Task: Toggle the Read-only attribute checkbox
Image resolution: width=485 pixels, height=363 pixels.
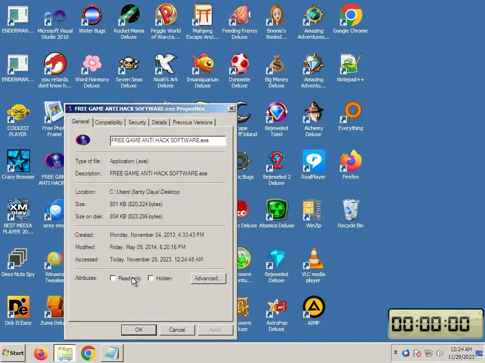Action: tap(113, 278)
